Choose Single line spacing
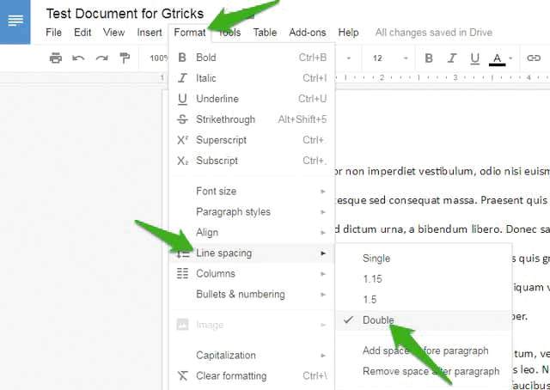The width and height of the screenshot is (550, 390). [x=376, y=259]
